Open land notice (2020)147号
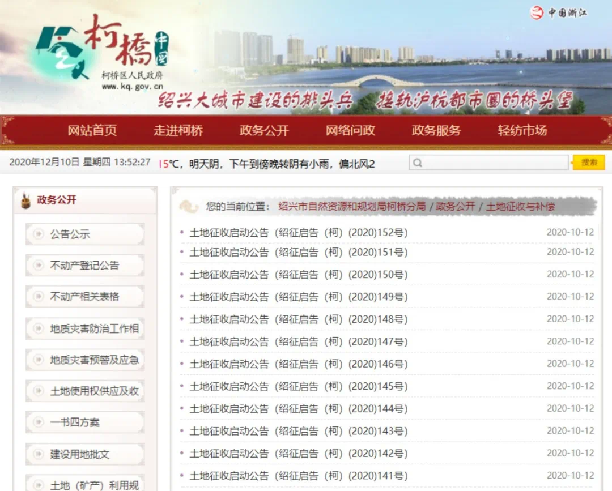 [x=298, y=341]
